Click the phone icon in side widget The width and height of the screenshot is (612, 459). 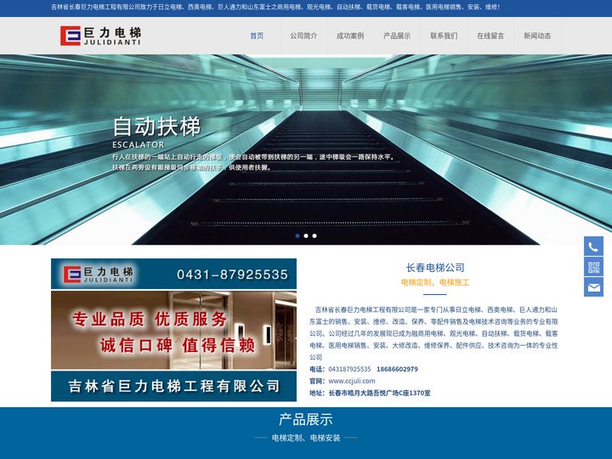593,246
